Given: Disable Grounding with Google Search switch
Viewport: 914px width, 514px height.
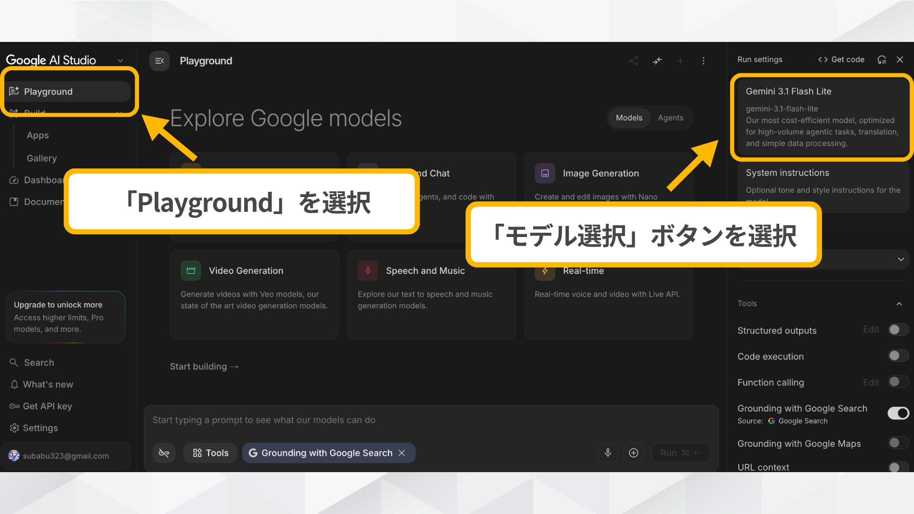Looking at the screenshot, I should pos(898,413).
